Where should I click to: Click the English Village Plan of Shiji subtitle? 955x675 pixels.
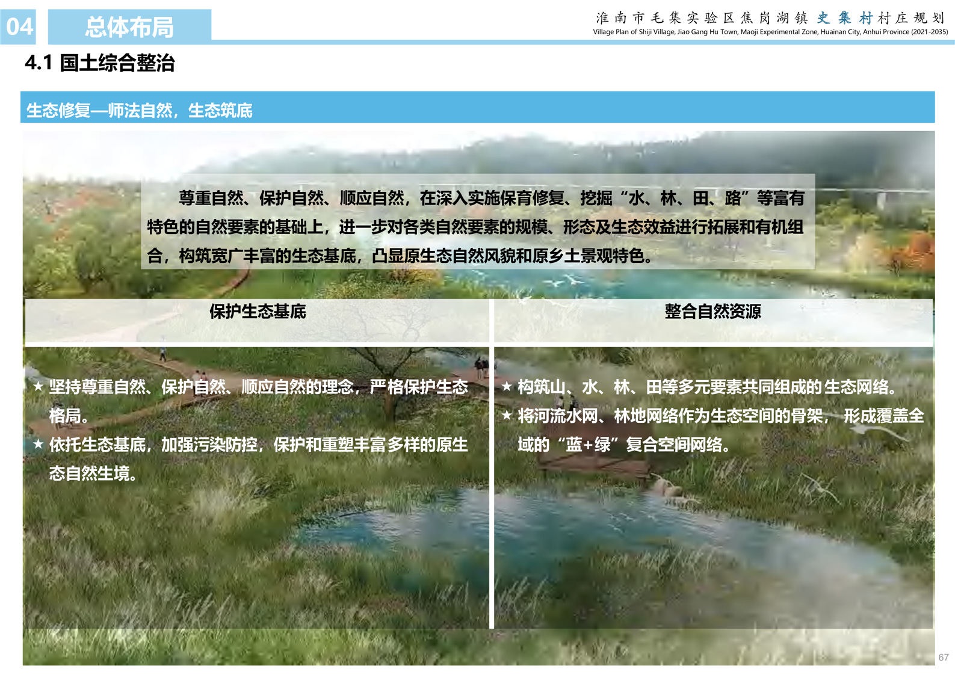(770, 32)
